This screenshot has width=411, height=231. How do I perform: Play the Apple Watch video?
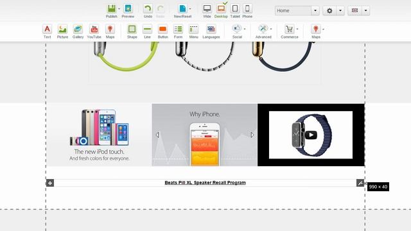pyautogui.click(x=311, y=135)
